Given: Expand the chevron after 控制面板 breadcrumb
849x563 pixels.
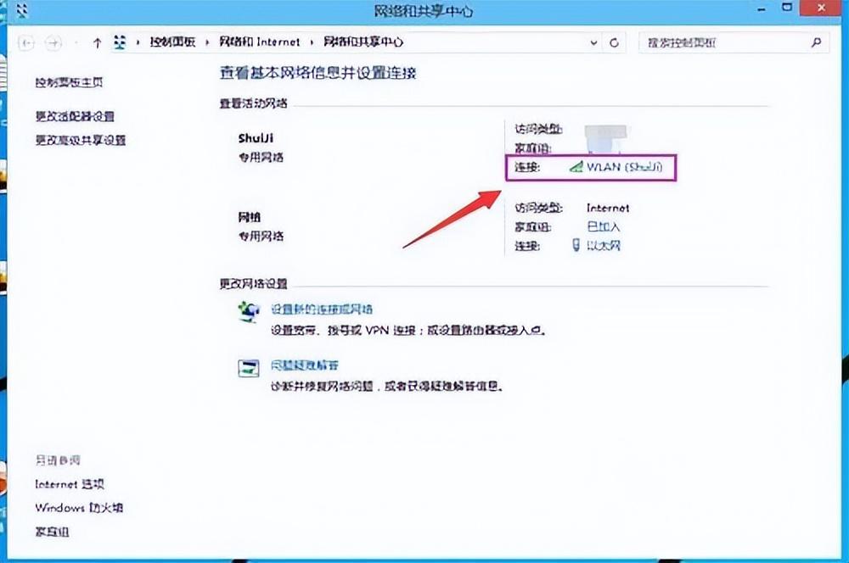Looking at the screenshot, I should point(209,42).
